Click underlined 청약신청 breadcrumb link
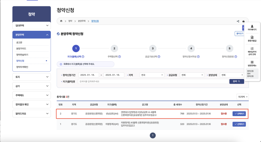Image resolution: width=261 pixels, height=142 pixels. click(x=95, y=21)
